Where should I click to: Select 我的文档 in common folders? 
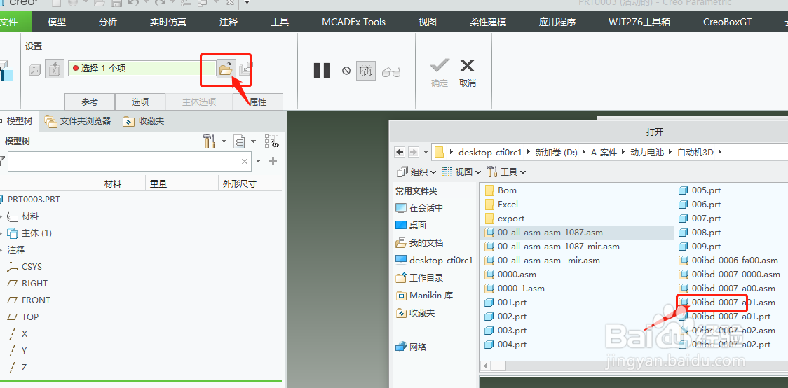click(420, 243)
